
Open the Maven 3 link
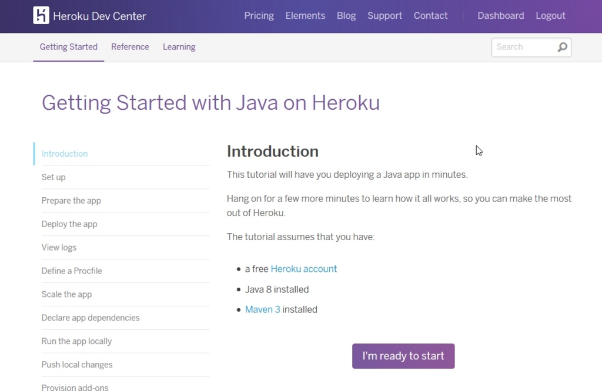[263, 309]
